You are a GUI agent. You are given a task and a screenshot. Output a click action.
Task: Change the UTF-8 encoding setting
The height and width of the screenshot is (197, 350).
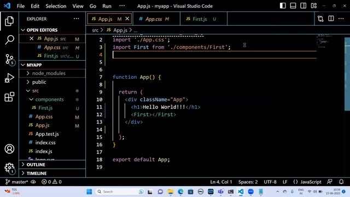coord(270,182)
